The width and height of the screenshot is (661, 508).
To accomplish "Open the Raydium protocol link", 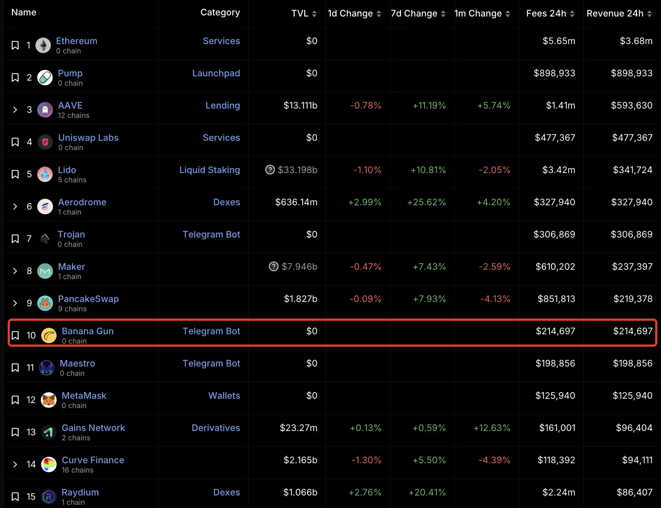I will [x=80, y=492].
